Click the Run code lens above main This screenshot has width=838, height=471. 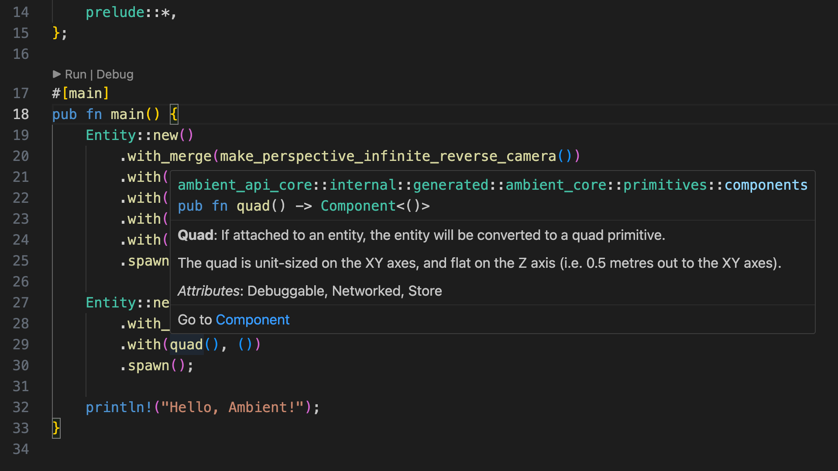coord(76,75)
